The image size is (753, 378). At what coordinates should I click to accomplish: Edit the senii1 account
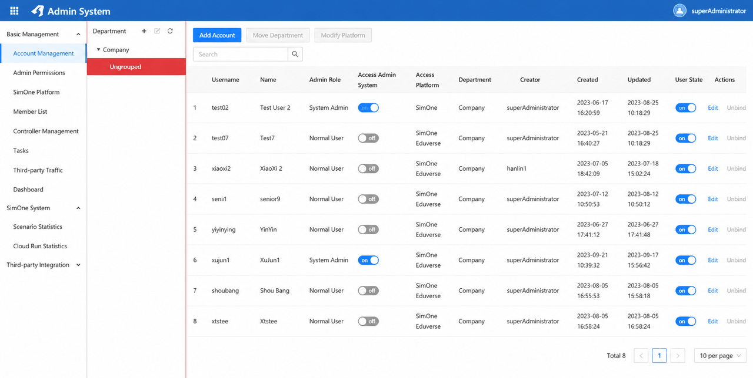[x=713, y=199]
